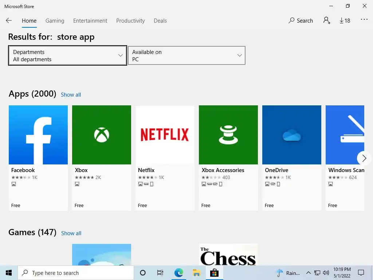Open Cortana circle icon on taskbar

(x=143, y=273)
